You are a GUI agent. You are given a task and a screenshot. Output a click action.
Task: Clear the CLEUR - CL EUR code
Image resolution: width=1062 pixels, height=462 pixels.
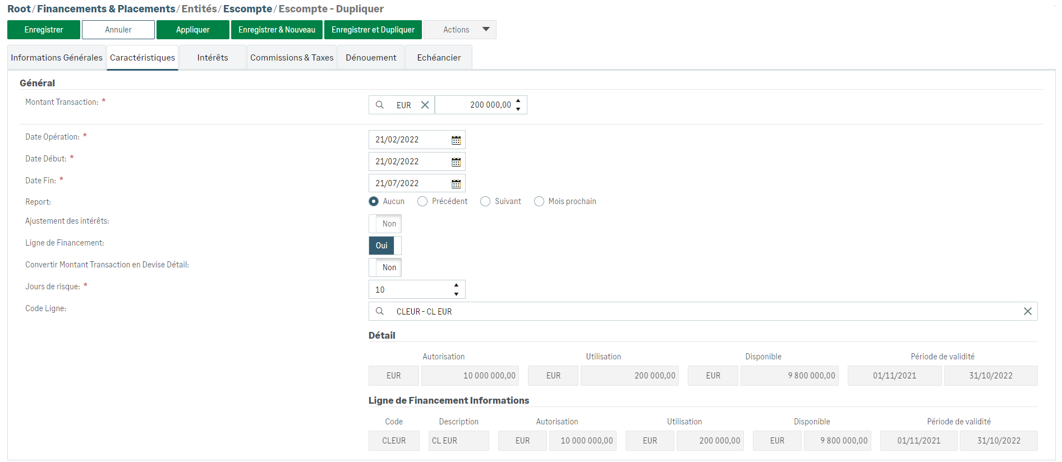click(1027, 311)
